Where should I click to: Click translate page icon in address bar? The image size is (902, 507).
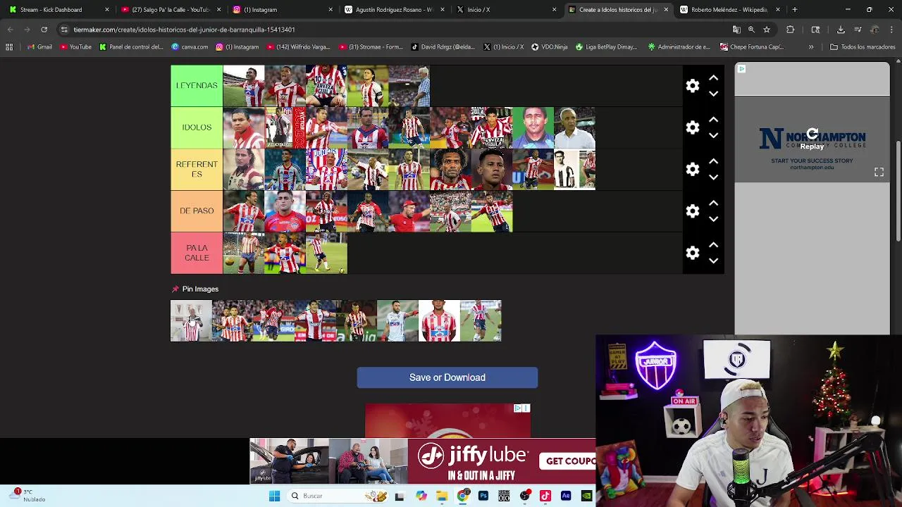tap(736, 30)
